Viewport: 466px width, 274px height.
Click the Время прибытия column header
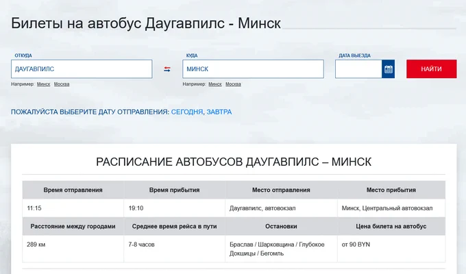175,190
